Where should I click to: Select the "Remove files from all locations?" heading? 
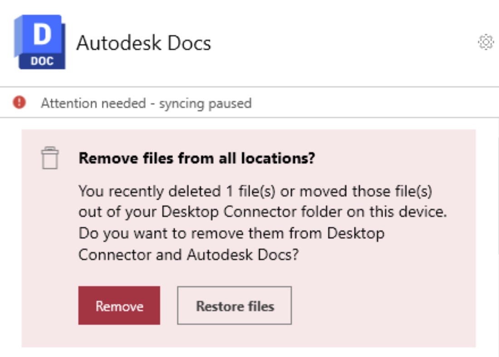coord(197,159)
